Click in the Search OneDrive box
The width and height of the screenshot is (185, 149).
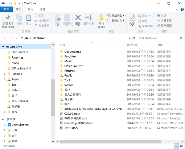tap(158, 38)
